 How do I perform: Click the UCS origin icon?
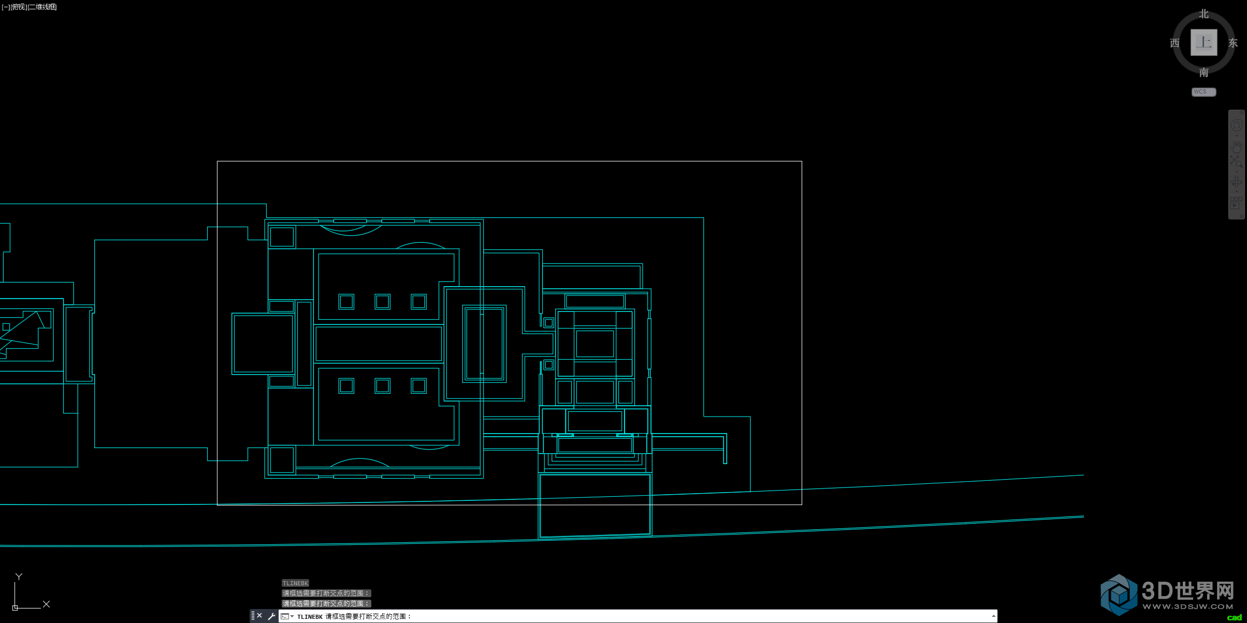(15, 607)
